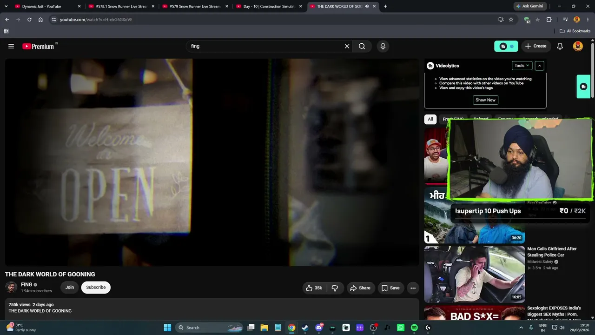Open Spotify from the taskbar
Viewport: 595px width, 335px height.
[x=414, y=328]
